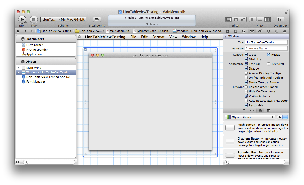Switch to the Version editor
Viewport: 304px width, 185px height.
click(x=243, y=19)
